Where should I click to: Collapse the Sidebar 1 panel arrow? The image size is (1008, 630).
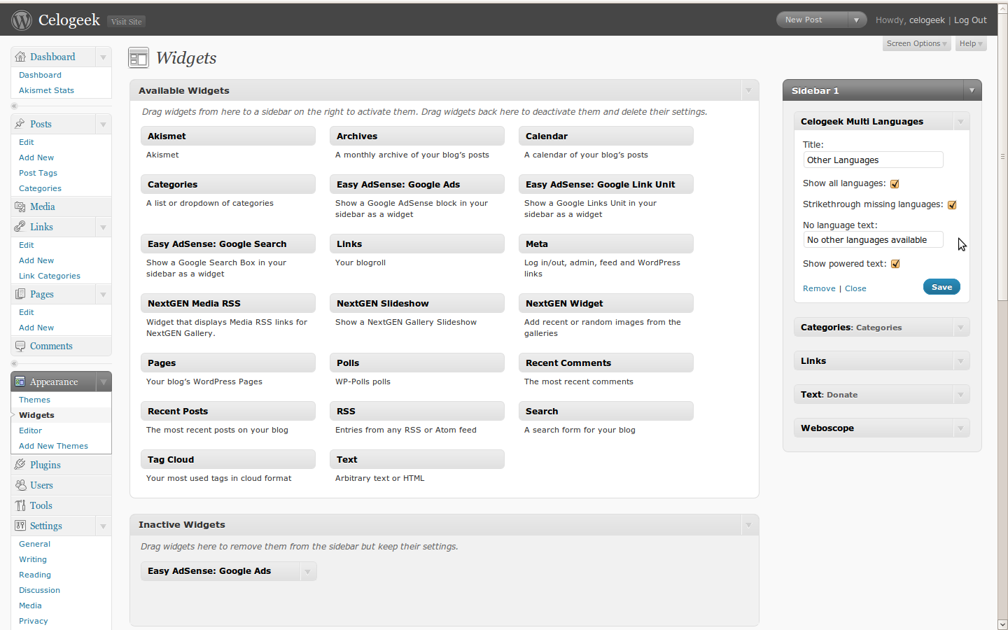972,90
